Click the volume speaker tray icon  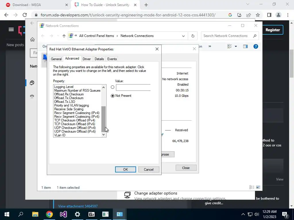point(257,214)
